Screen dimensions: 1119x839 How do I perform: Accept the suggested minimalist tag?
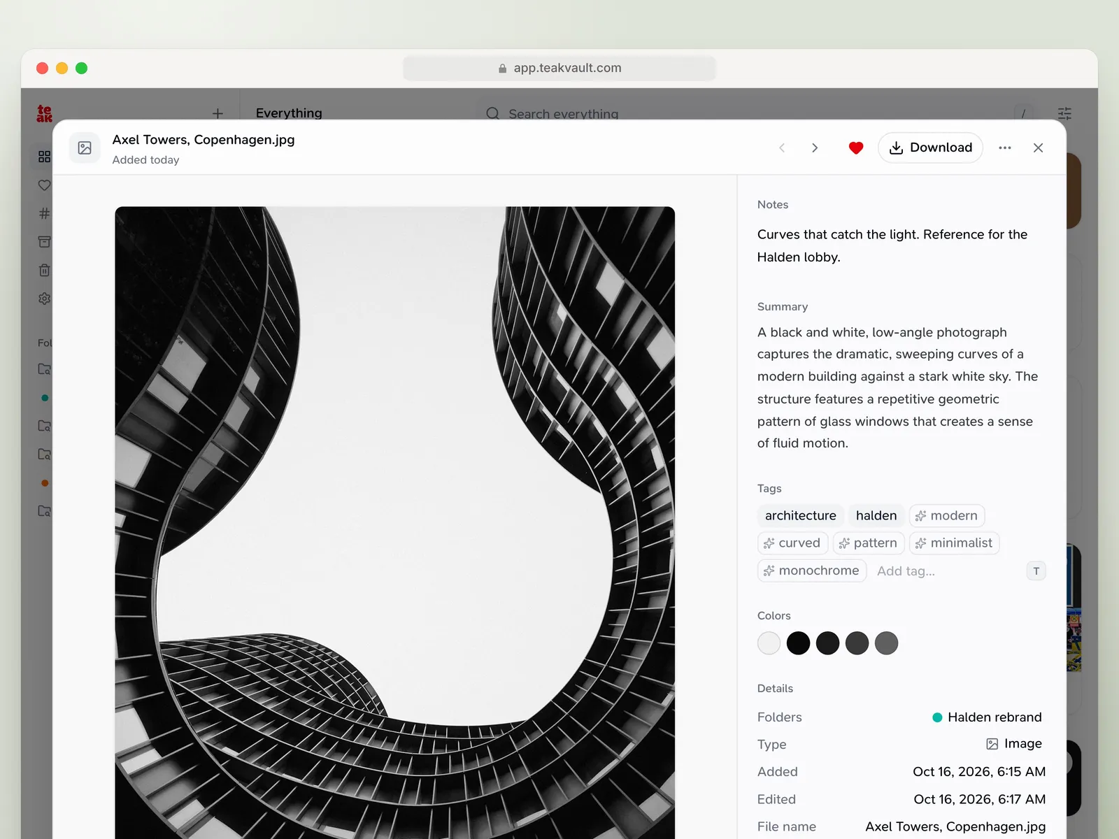tap(954, 543)
